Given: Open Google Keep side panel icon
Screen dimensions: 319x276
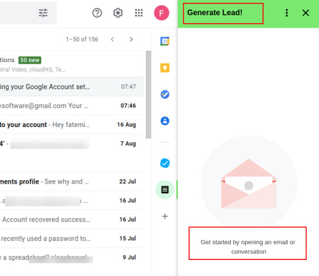Looking at the screenshot, I should [x=165, y=68].
